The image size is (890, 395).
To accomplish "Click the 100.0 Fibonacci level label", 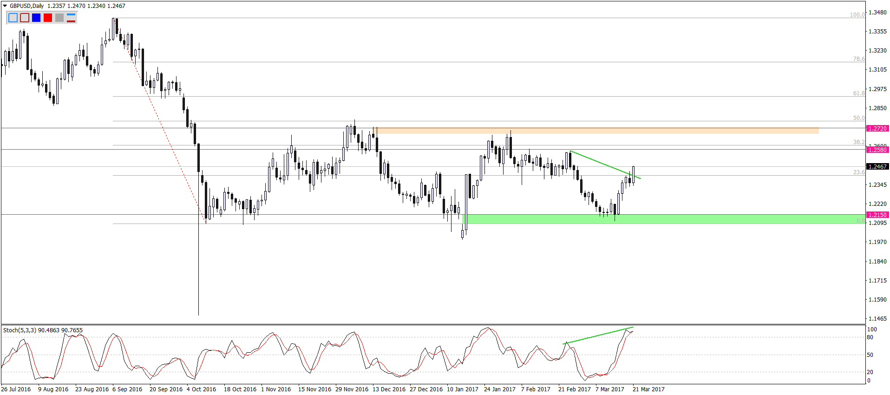I will click(857, 15).
